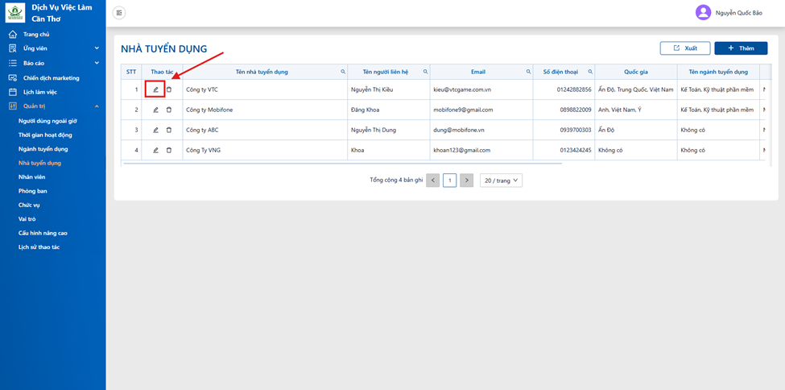The height and width of the screenshot is (390, 785).
Task: Go to Chiến dịch marketing in sidebar
Action: 51,77
